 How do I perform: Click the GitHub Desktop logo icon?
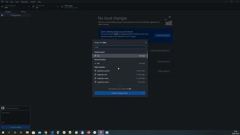2,2
